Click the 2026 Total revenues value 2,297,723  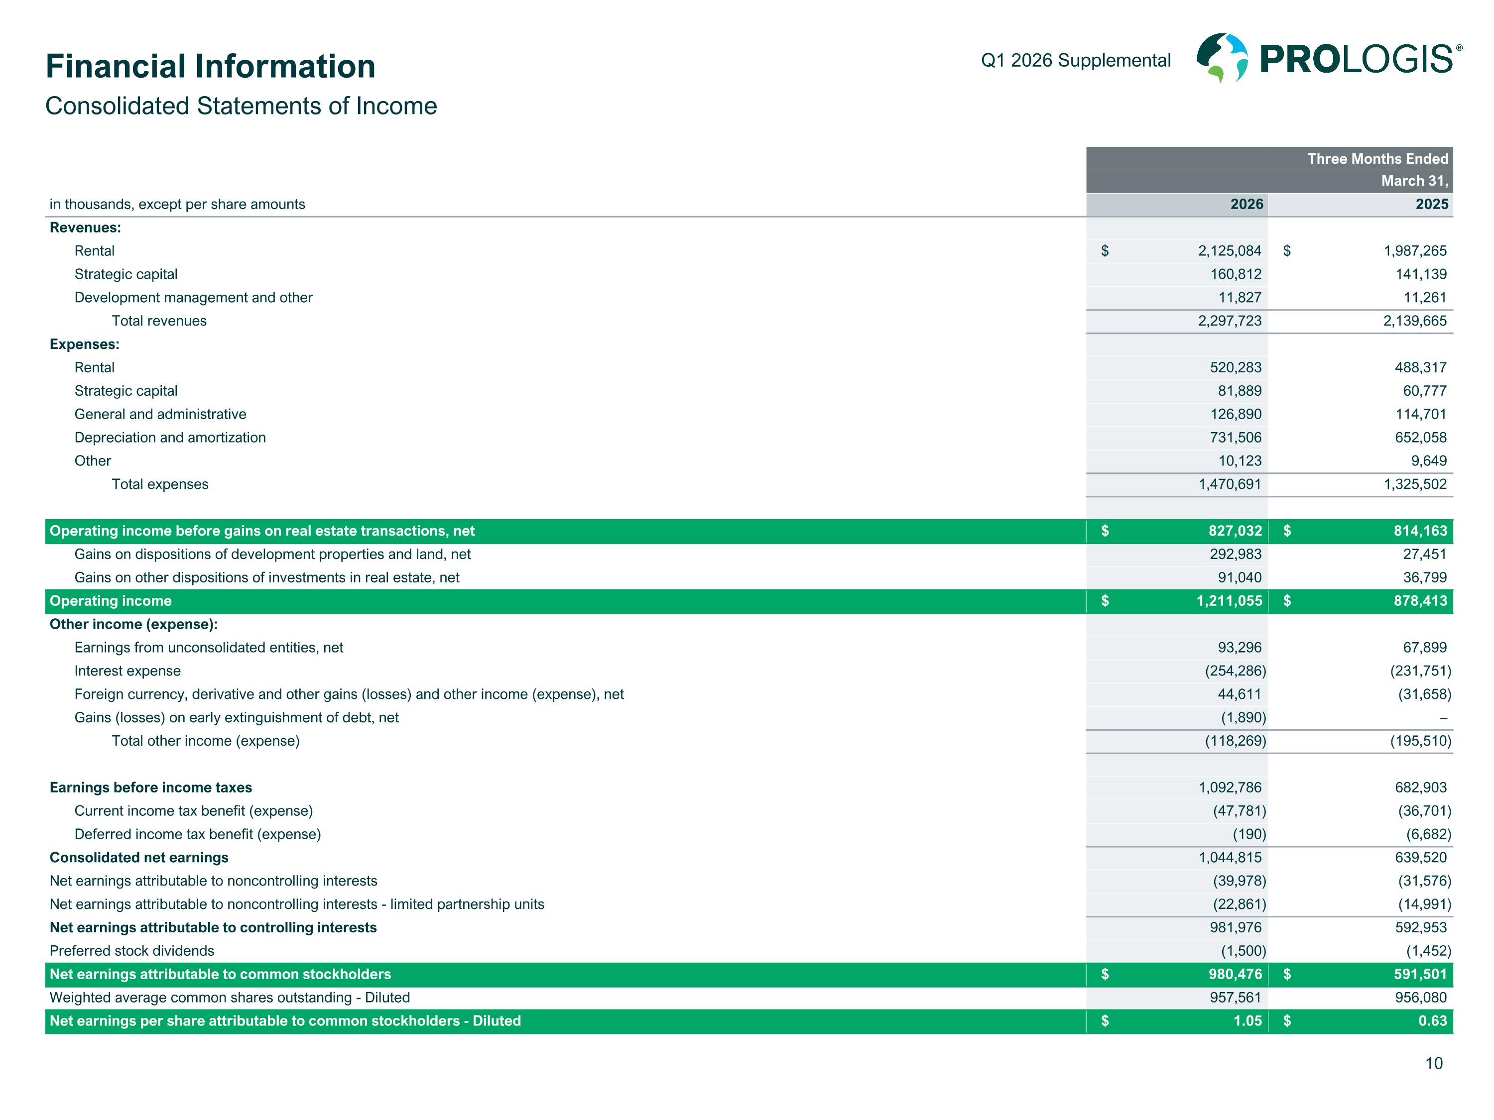pyautogui.click(x=1229, y=321)
